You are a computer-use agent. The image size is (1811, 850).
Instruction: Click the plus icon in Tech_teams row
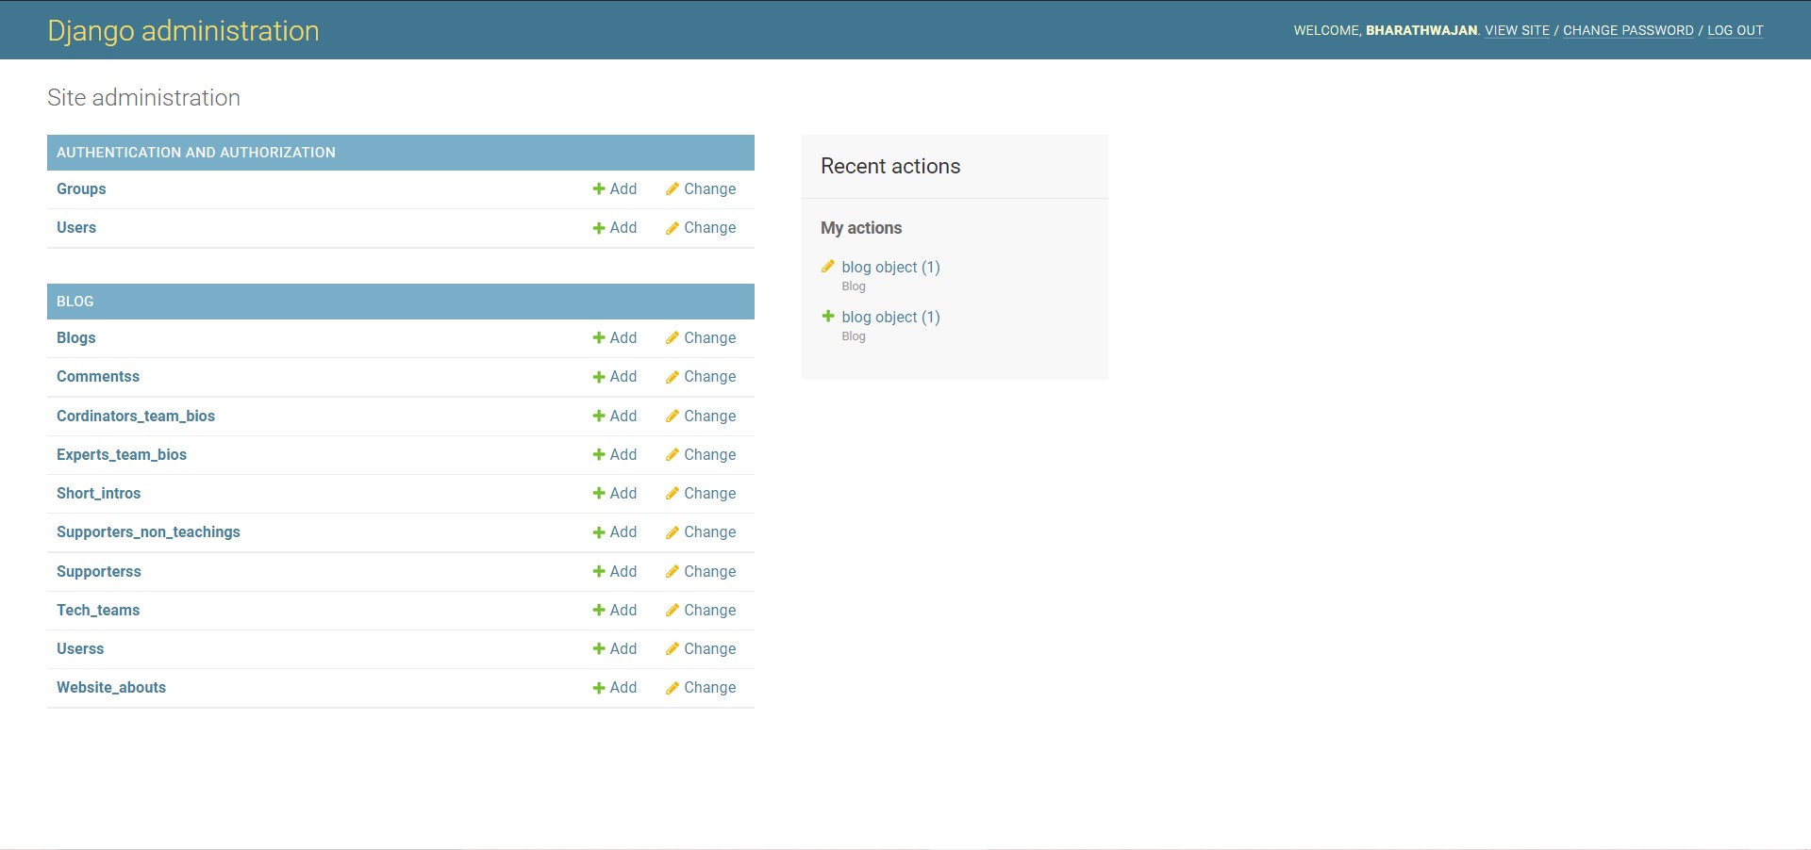tap(599, 611)
